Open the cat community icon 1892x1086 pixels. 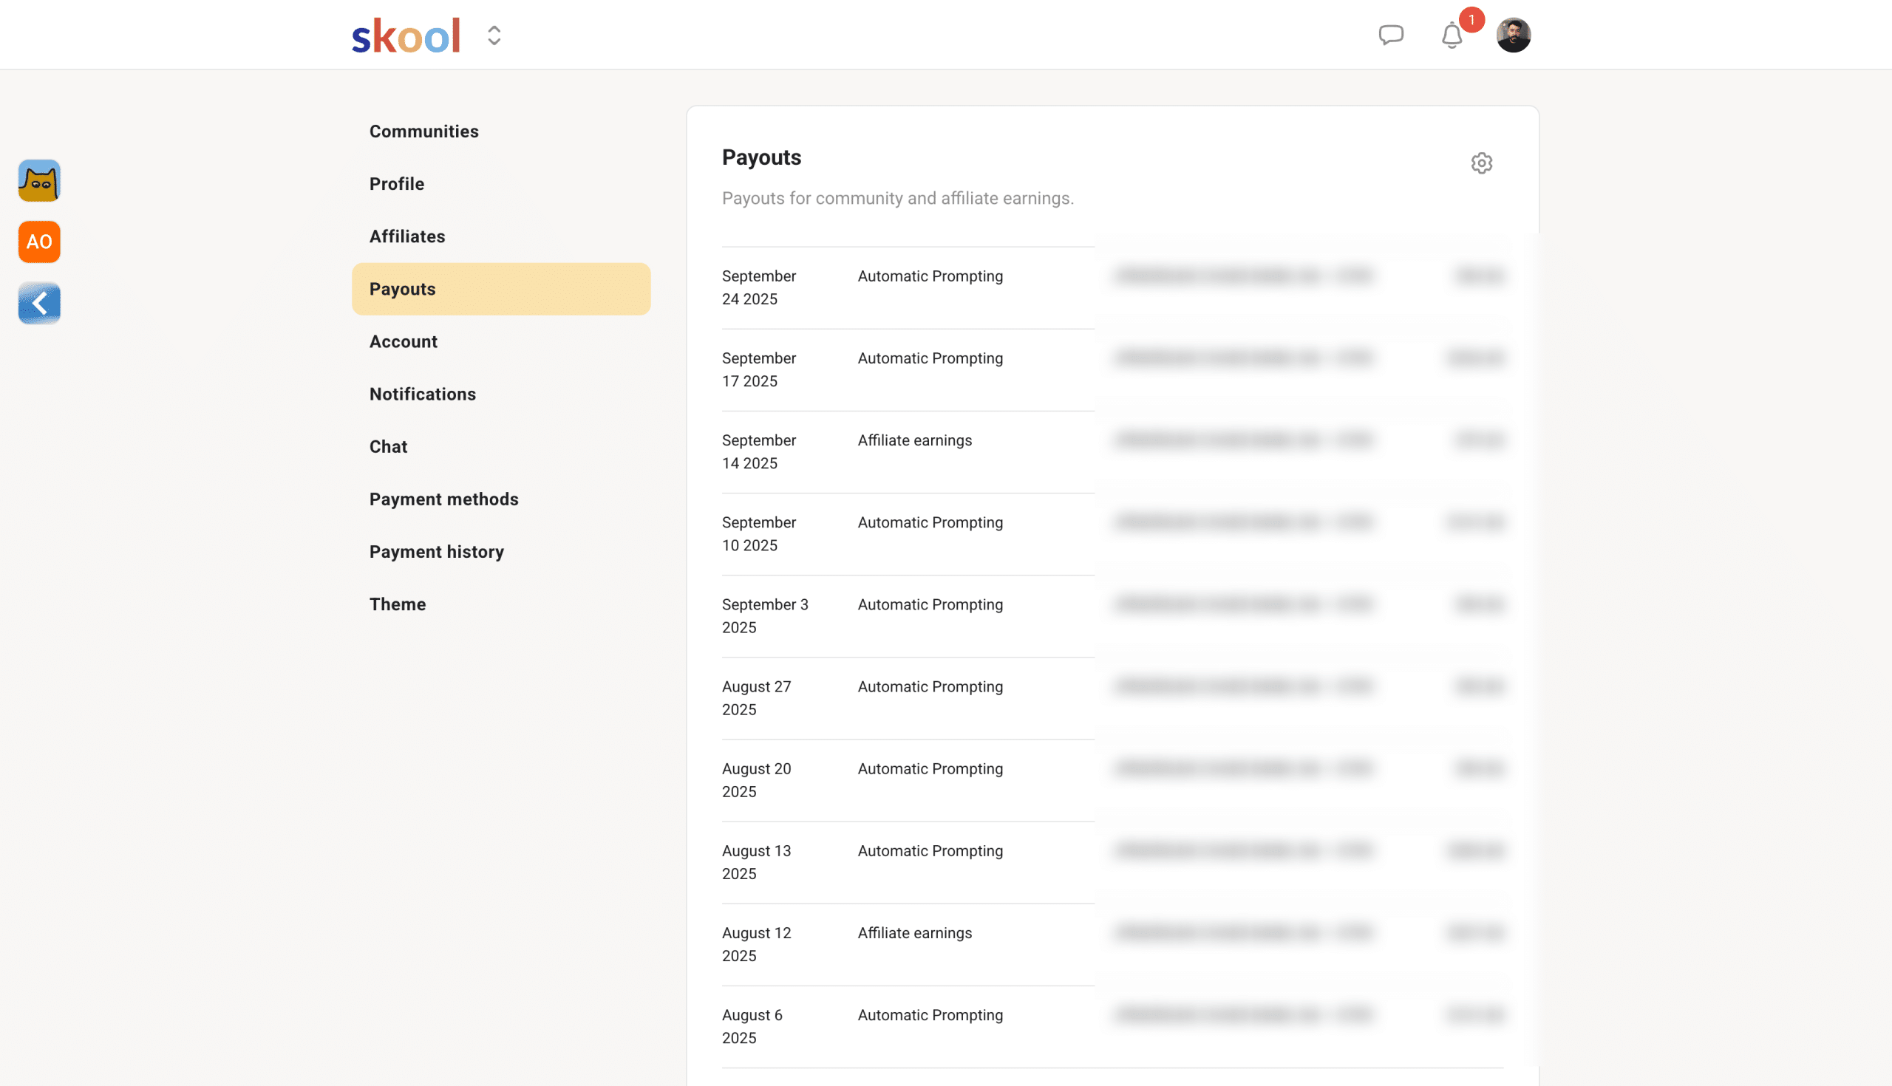click(40, 180)
